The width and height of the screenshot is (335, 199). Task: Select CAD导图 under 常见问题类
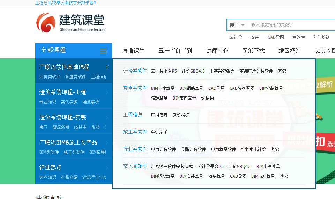238,176
